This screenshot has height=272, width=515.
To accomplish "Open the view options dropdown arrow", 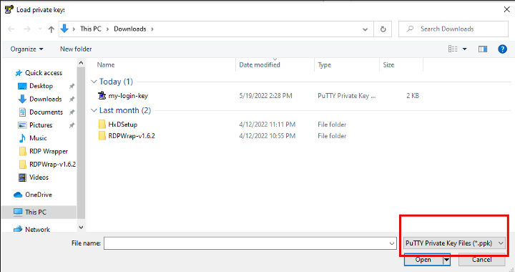I will click(x=465, y=49).
